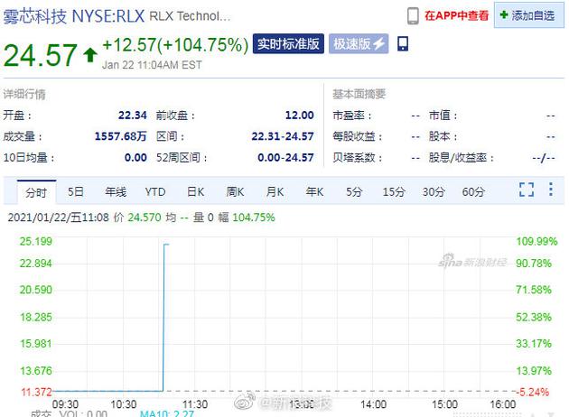This screenshot has width=569, height=417.
Task: Click the mobile device icon after 极速版
Action: (x=403, y=44)
